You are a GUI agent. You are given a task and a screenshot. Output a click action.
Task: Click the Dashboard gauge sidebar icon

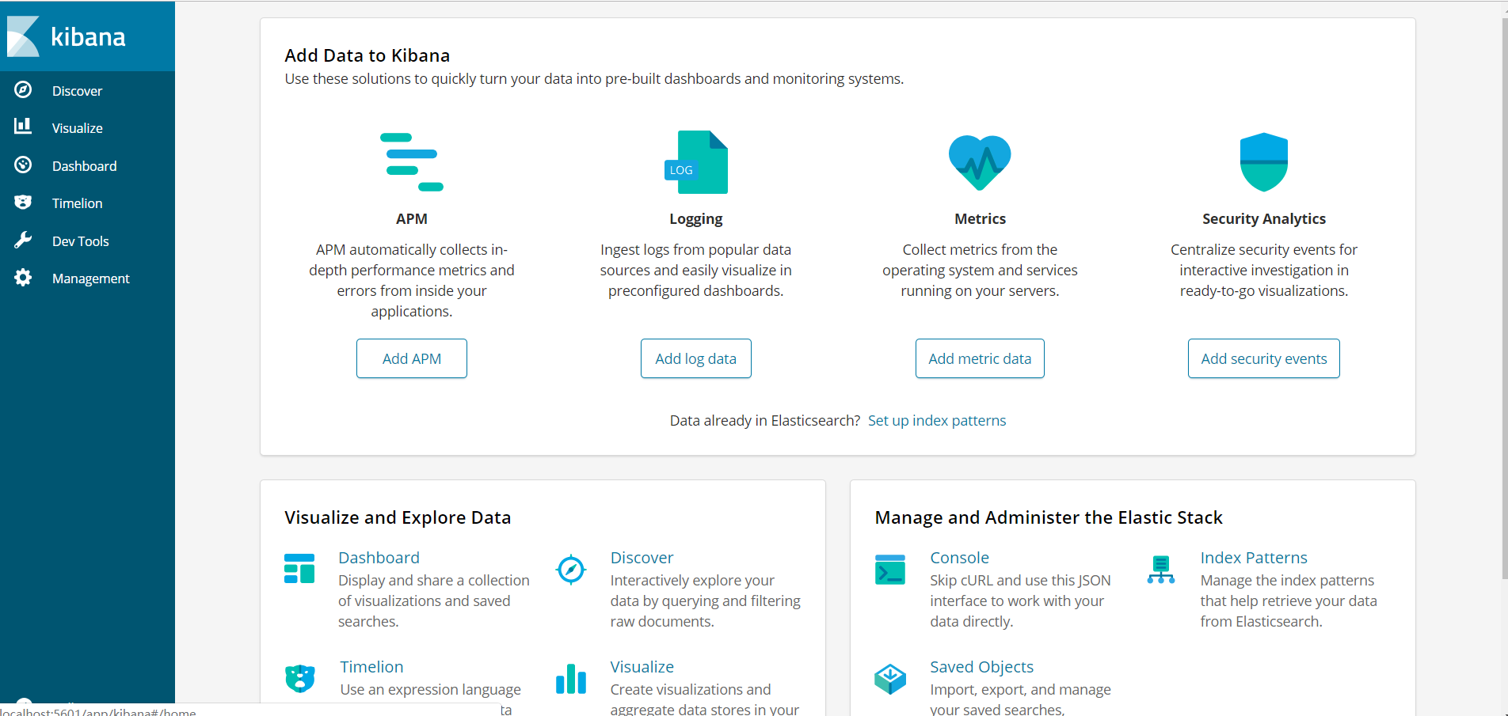[x=23, y=165]
